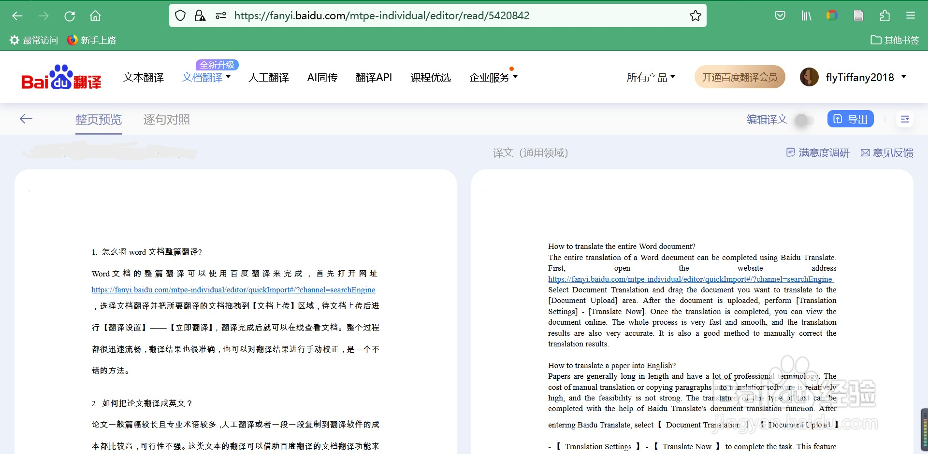Open the browser home page
Image resolution: width=928 pixels, height=454 pixels.
tap(95, 16)
